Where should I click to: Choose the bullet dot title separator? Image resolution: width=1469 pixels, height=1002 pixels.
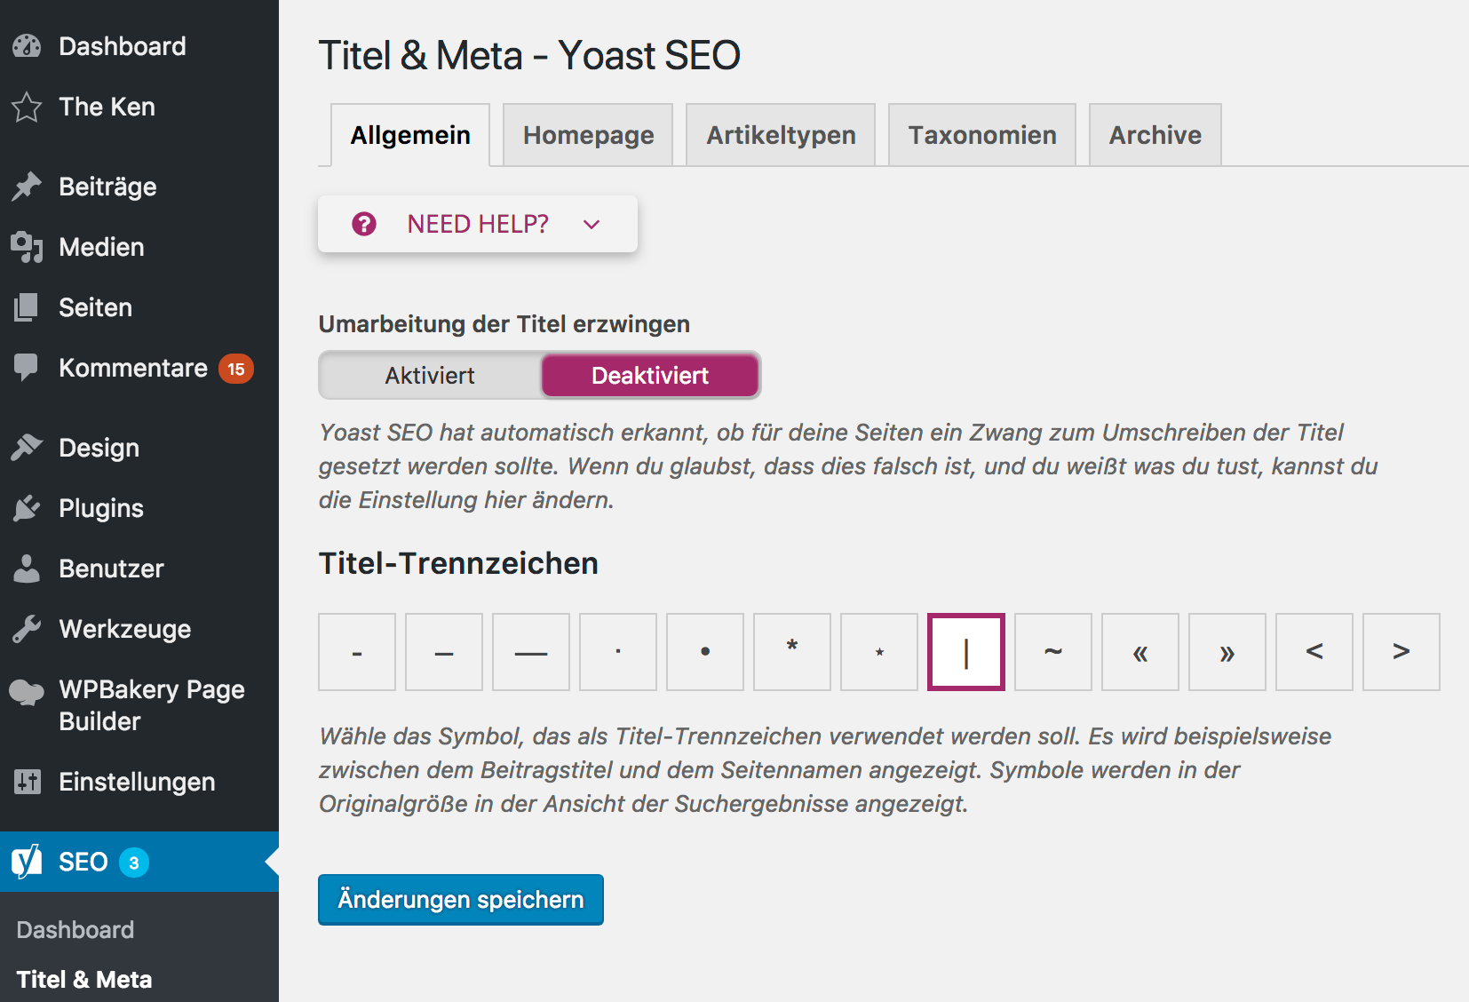pos(705,652)
